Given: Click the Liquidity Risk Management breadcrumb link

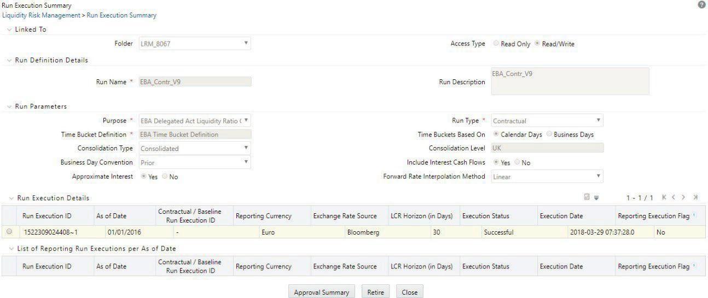Looking at the screenshot, I should [41, 15].
